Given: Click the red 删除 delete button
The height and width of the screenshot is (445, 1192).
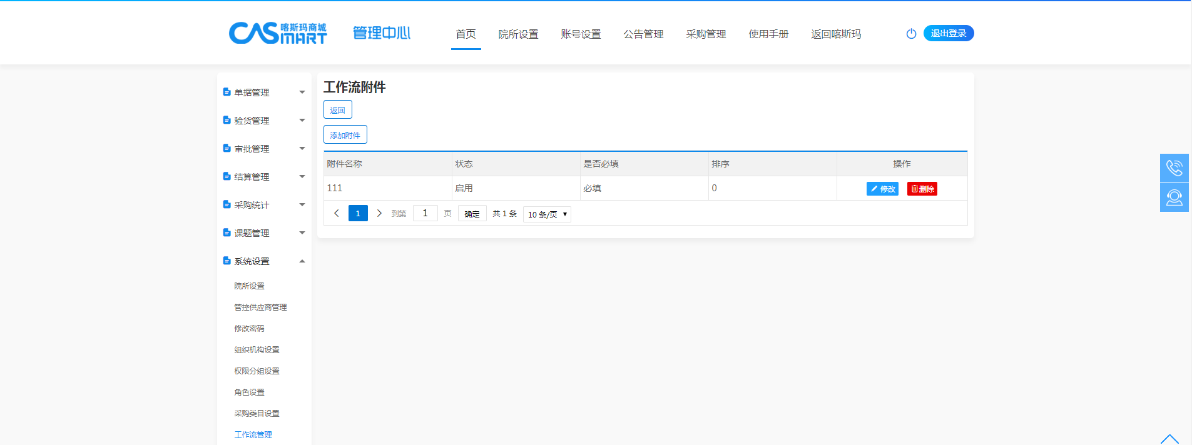Looking at the screenshot, I should pos(922,189).
